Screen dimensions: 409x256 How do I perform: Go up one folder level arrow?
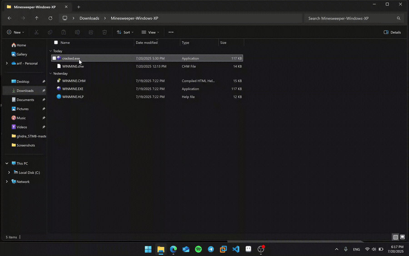[x=36, y=18]
